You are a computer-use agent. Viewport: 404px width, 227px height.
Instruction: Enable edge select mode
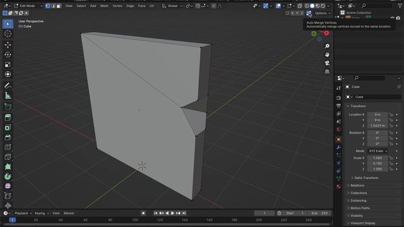53,6
